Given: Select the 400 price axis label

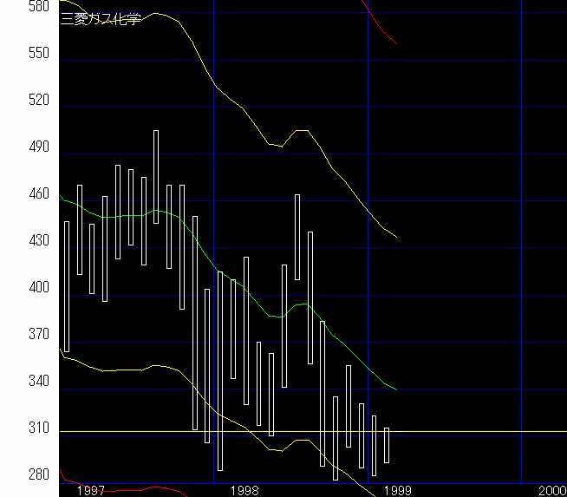Looking at the screenshot, I should click(16, 288).
